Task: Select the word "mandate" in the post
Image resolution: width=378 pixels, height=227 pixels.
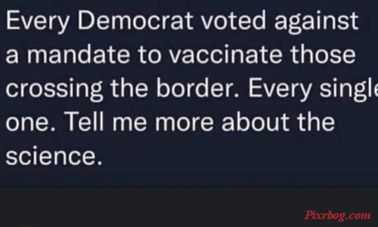Action: 78,54
